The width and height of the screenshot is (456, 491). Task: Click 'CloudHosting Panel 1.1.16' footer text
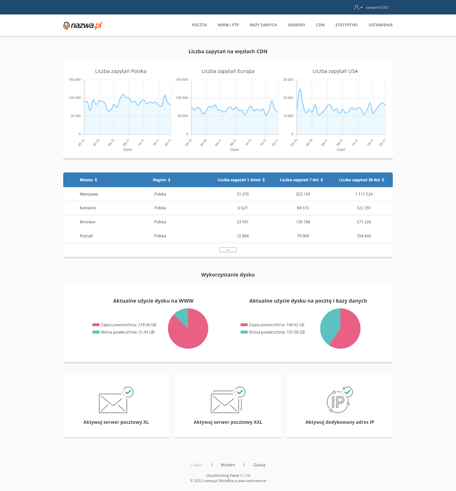tap(228, 476)
